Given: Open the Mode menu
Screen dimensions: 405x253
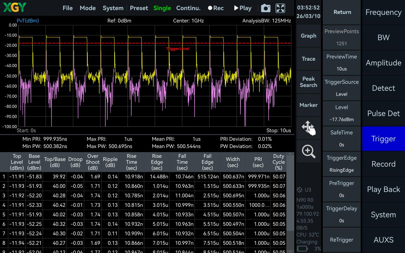Looking at the screenshot, I should [x=88, y=8].
